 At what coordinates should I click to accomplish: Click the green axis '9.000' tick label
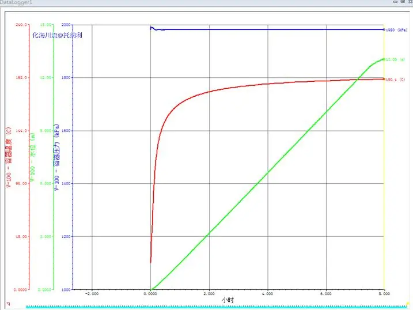coord(46,131)
